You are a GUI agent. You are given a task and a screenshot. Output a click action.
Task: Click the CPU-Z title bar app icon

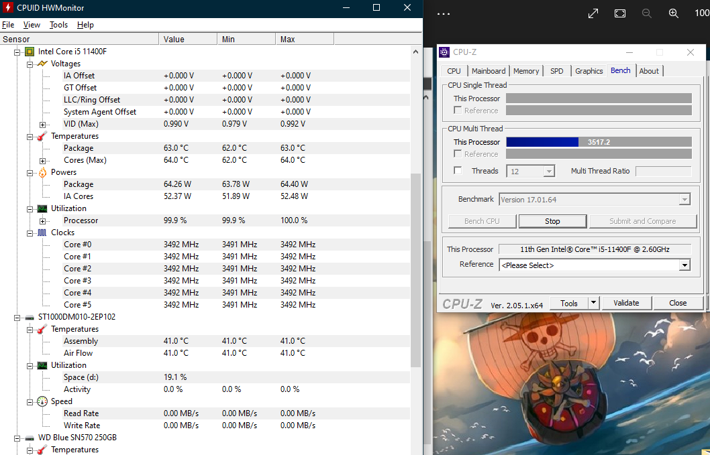[x=444, y=52]
